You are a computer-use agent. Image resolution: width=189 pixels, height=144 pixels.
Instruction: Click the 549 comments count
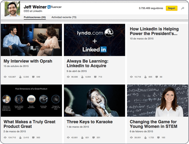pyautogui.click(x=38, y=77)
